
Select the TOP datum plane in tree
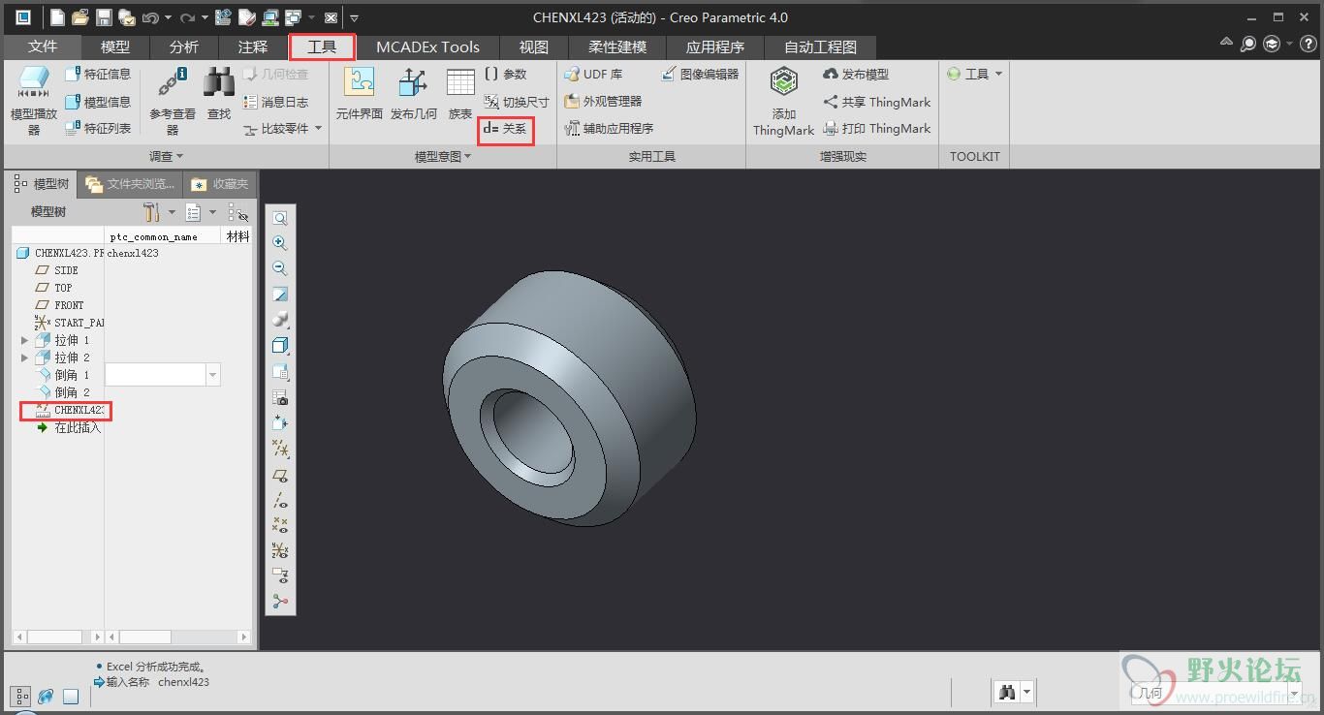coord(53,288)
